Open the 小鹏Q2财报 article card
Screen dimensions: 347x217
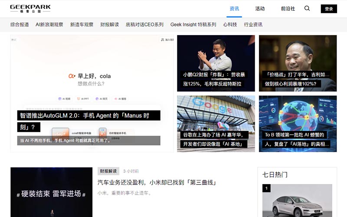coord(216,63)
